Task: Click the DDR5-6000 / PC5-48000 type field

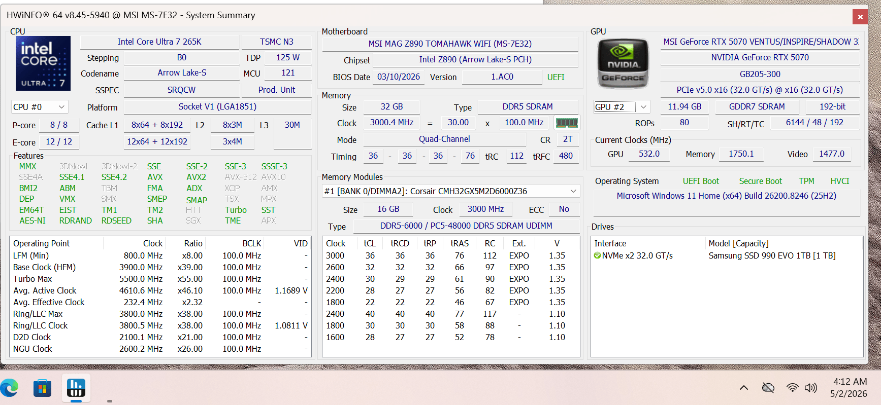Action: click(x=466, y=226)
